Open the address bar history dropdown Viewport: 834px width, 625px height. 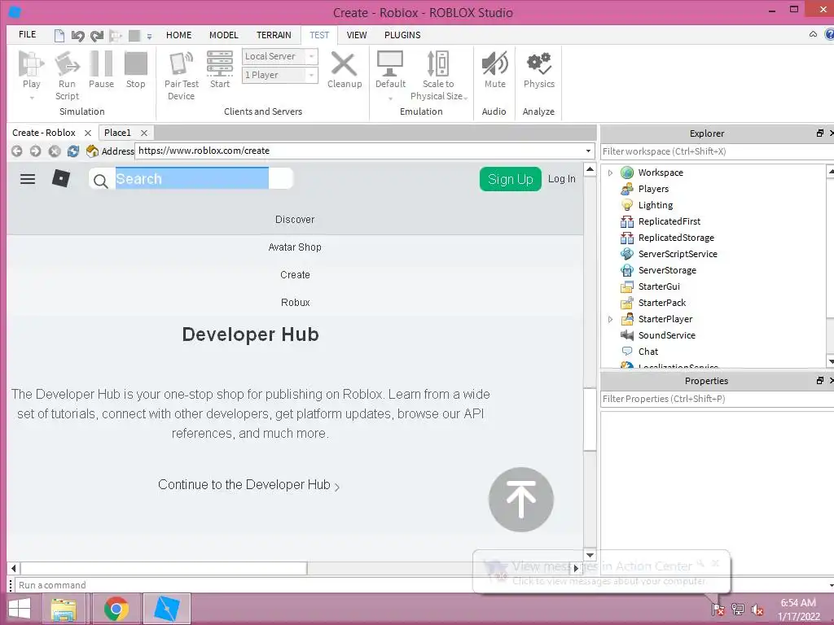click(x=588, y=151)
